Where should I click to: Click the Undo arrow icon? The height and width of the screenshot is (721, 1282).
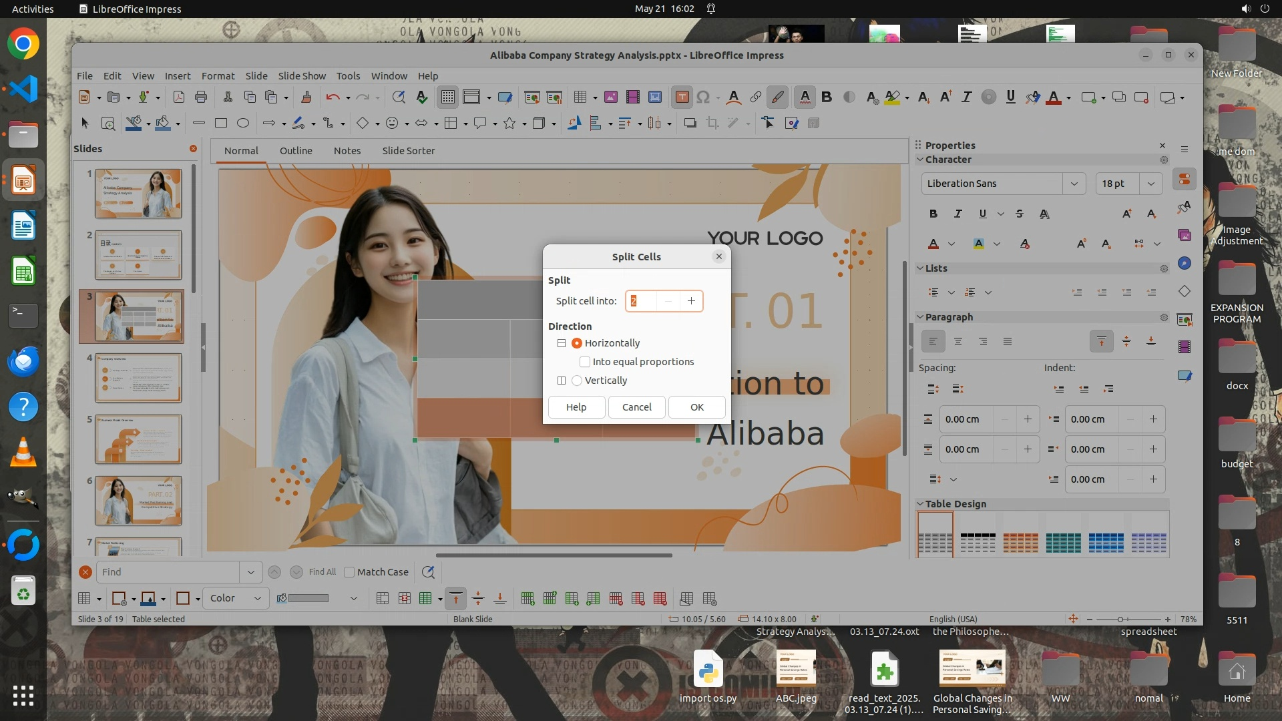[333, 97]
